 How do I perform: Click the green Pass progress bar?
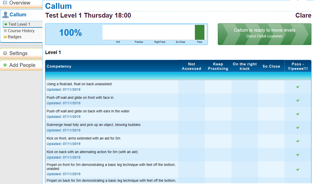pyautogui.click(x=200, y=32)
